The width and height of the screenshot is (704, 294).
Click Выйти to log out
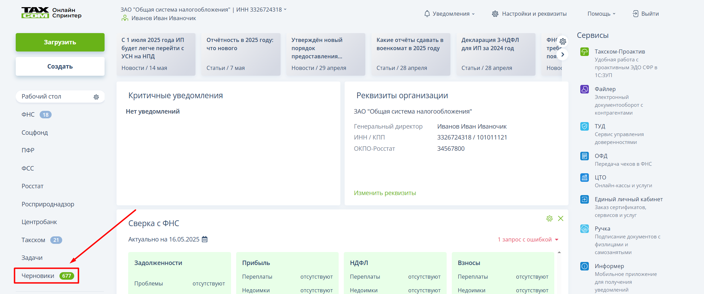tap(650, 14)
